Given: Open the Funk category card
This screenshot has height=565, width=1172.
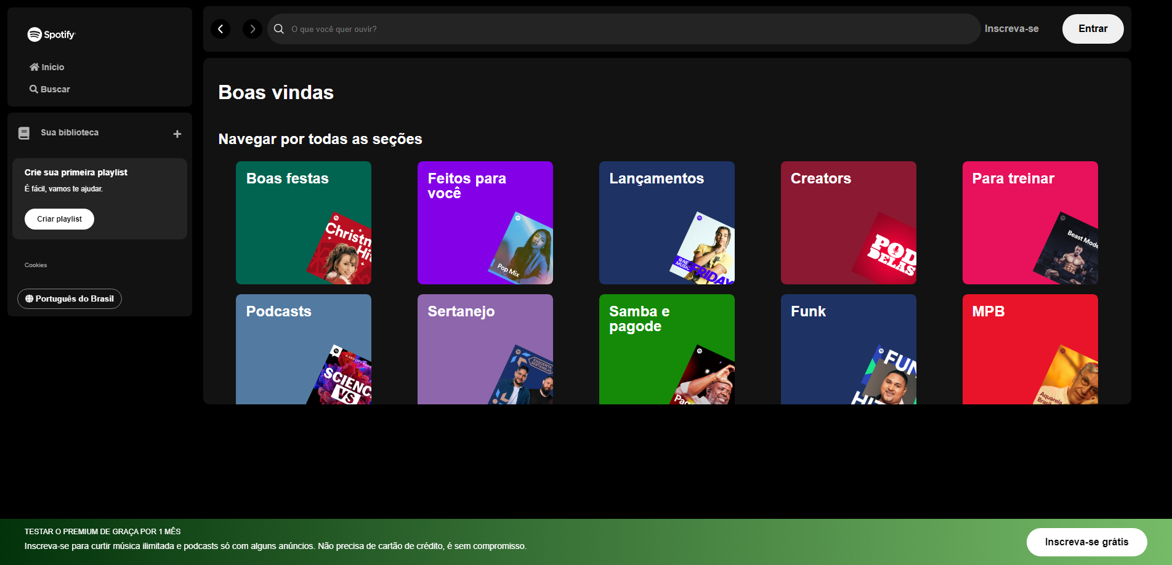Looking at the screenshot, I should (x=849, y=349).
